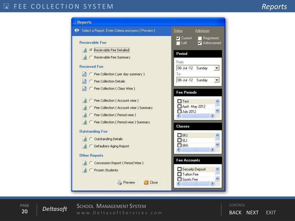This screenshot has width=295, height=221.
Task: Choose Fee Collection (per day summary) report
Action: click(91, 74)
